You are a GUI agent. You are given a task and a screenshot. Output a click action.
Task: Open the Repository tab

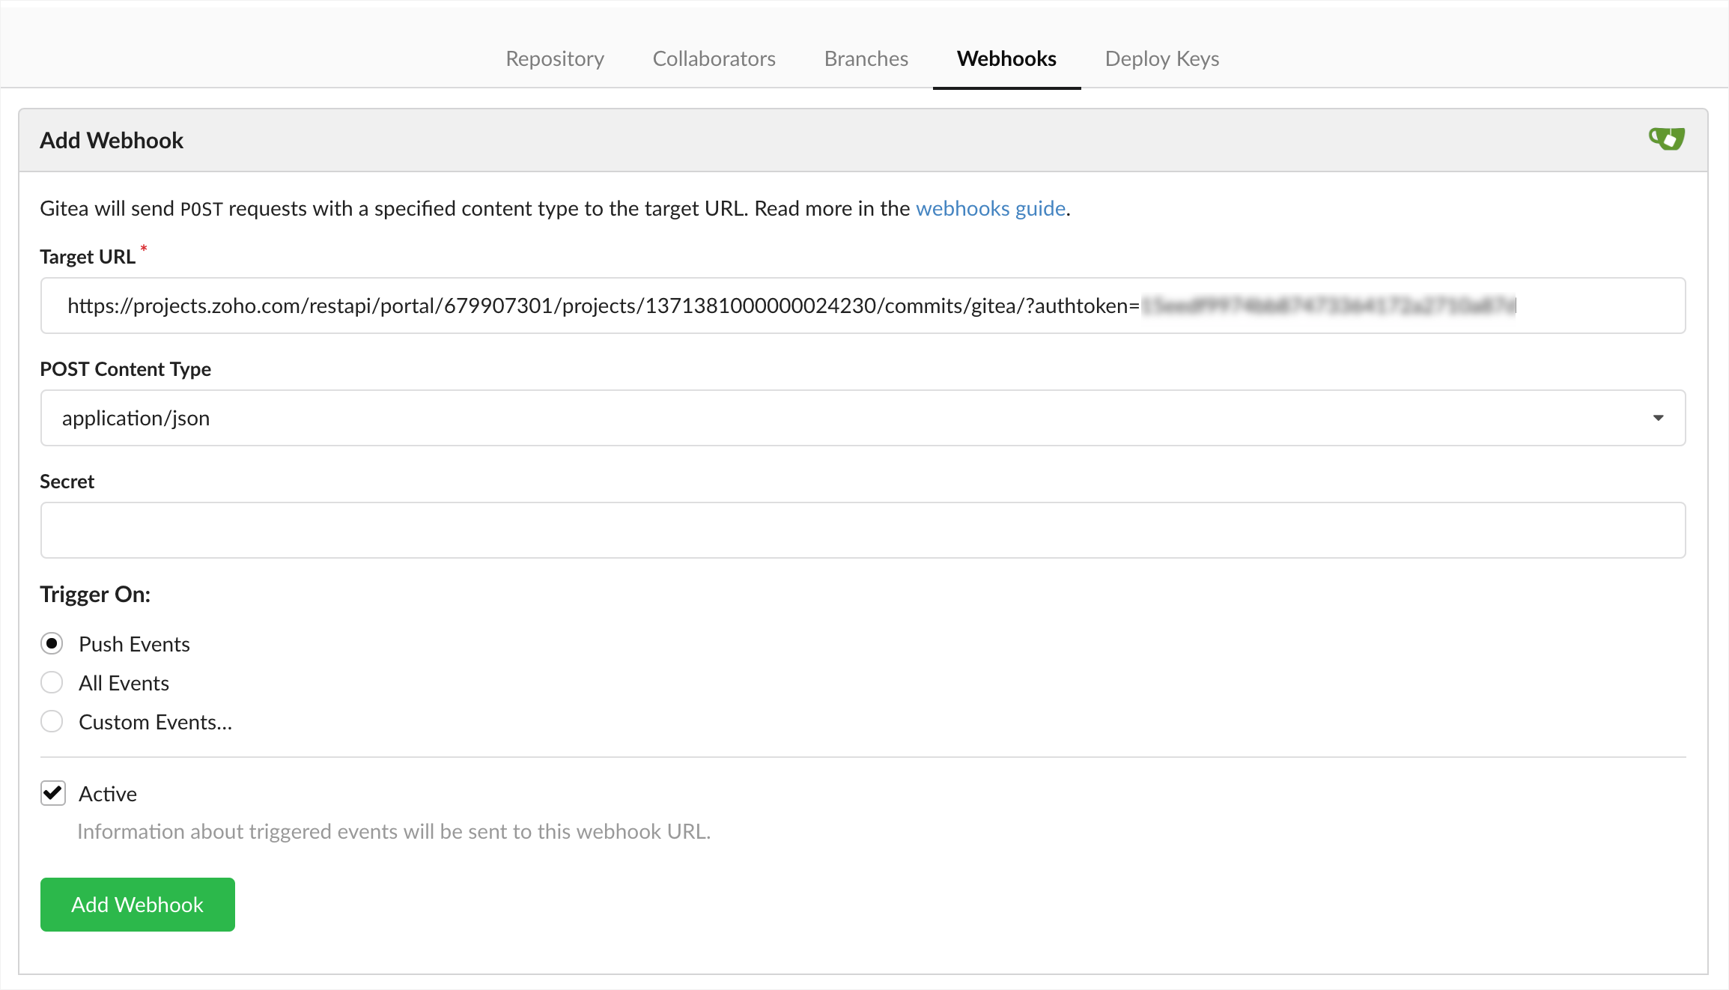click(x=555, y=58)
